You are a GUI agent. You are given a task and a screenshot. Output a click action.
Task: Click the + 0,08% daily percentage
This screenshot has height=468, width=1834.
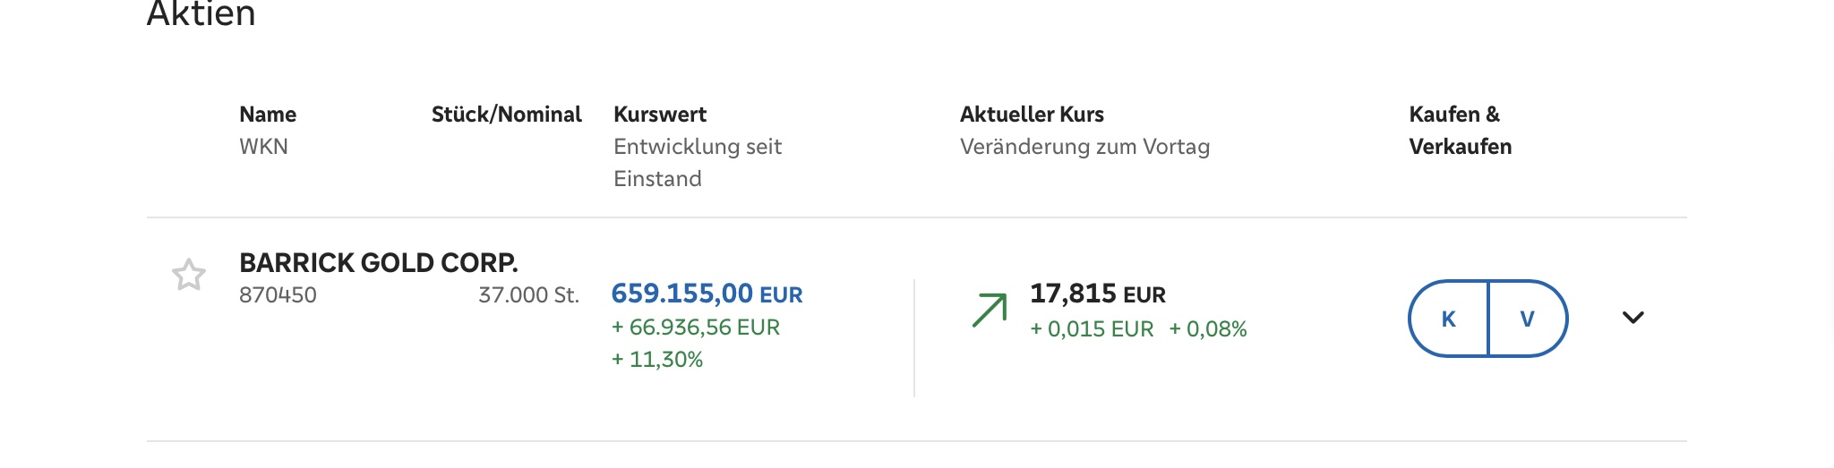pos(1207,329)
